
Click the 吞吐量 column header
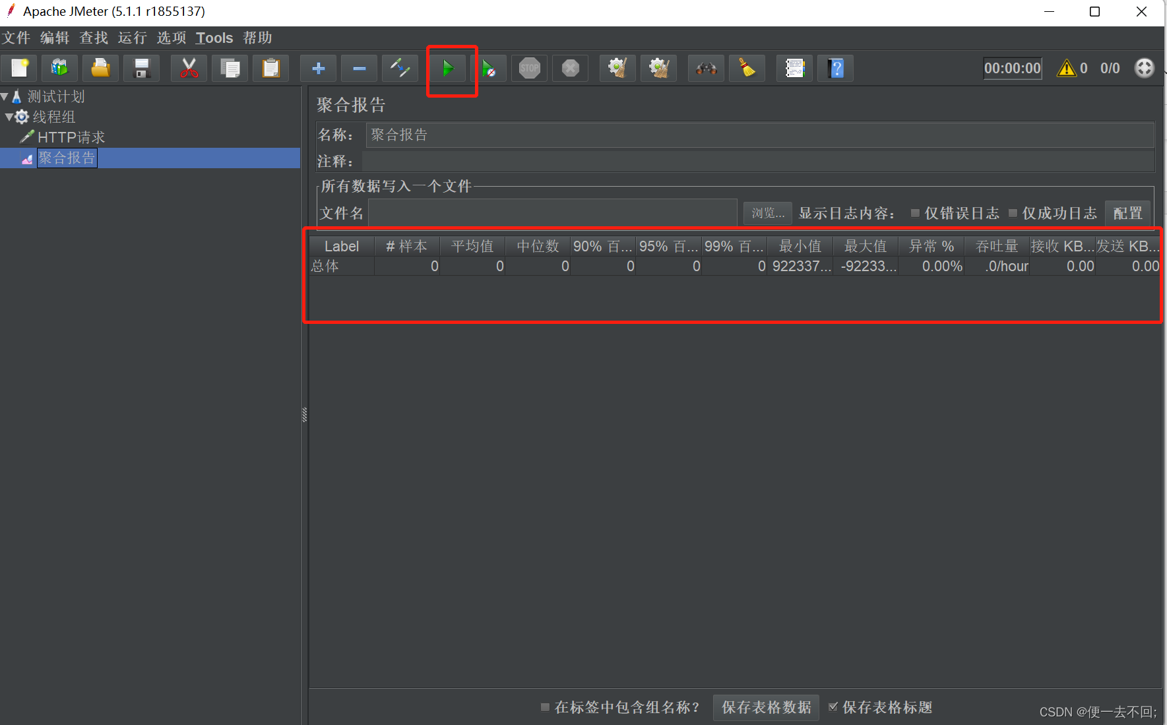tap(997, 246)
